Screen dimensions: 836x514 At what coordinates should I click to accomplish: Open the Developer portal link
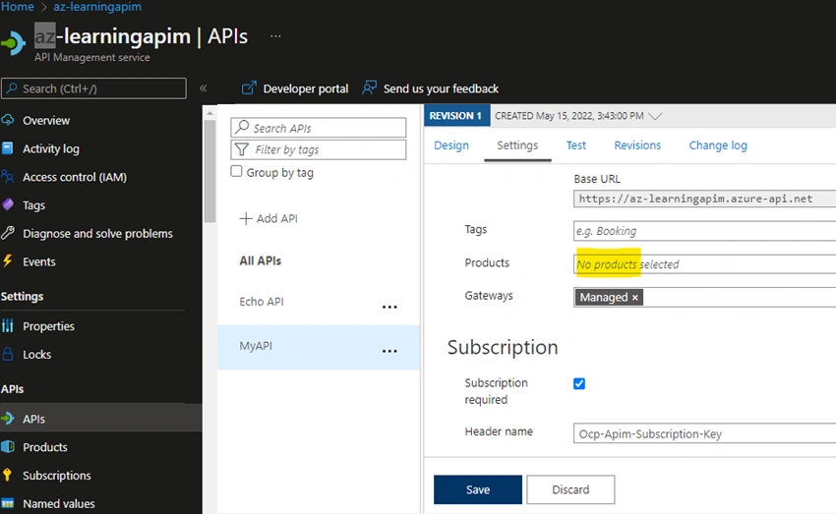point(295,88)
